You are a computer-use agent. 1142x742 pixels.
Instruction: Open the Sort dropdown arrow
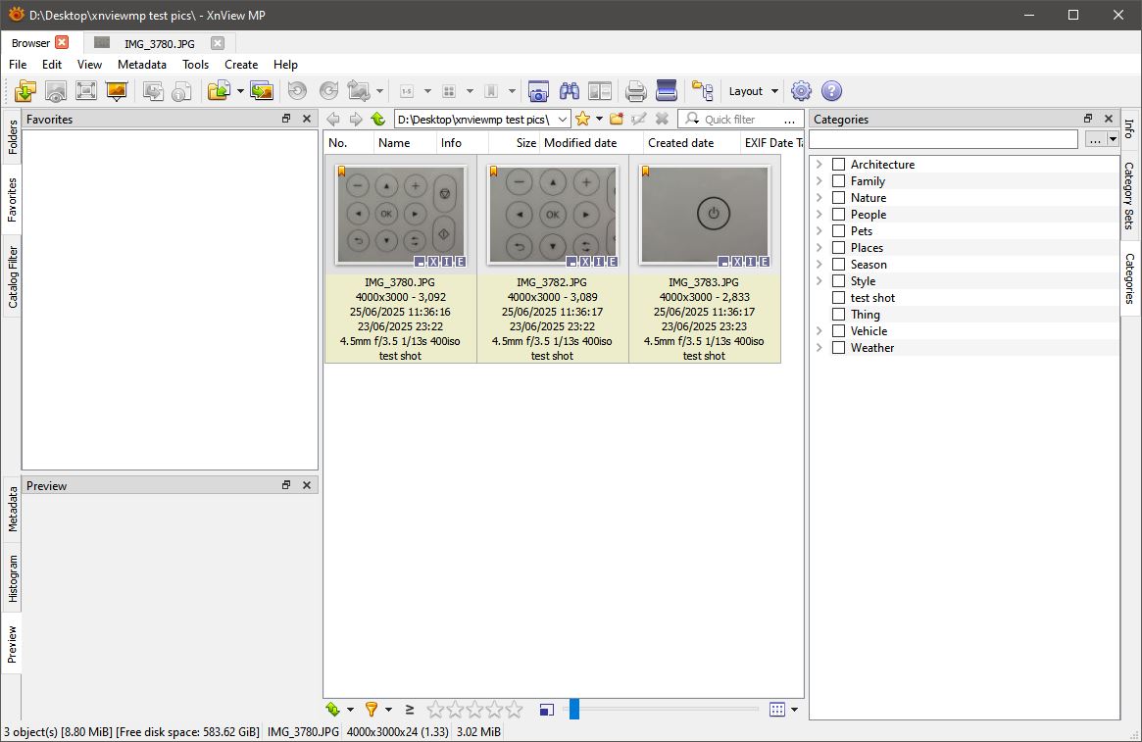[350, 710]
